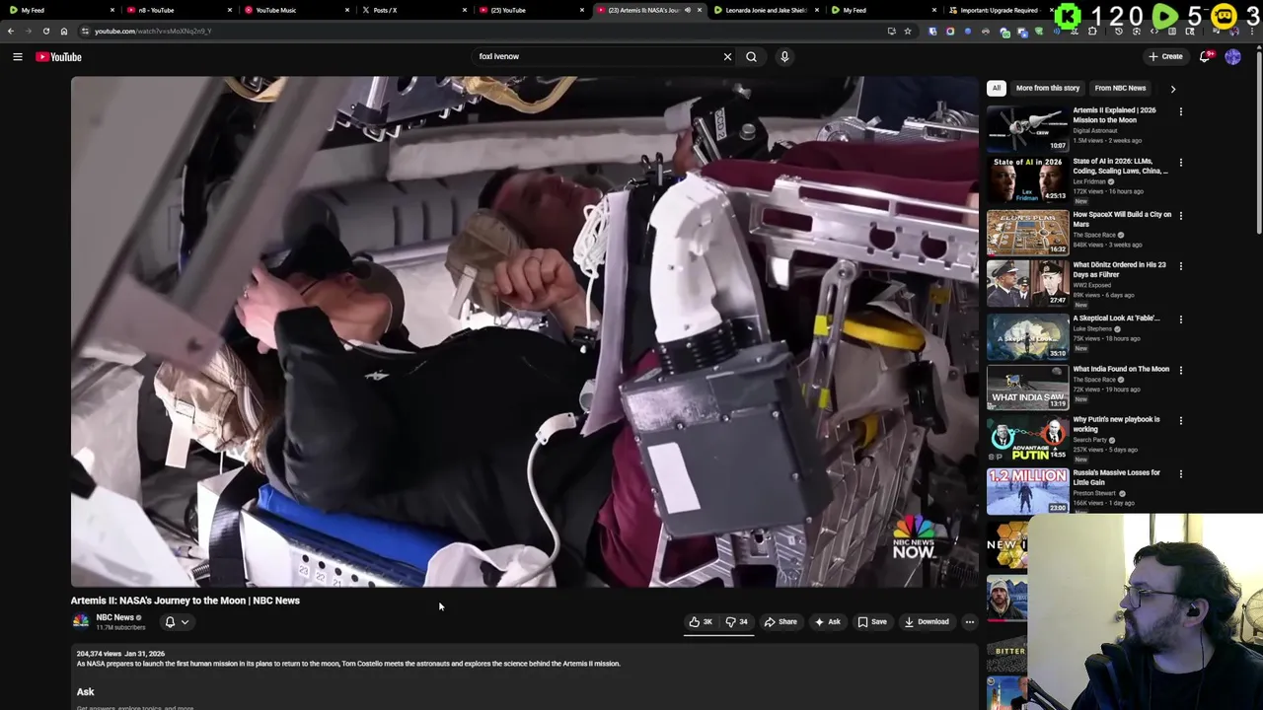Switch to YouTube Music tab
This screenshot has width=1263, height=710.
[x=296, y=10]
